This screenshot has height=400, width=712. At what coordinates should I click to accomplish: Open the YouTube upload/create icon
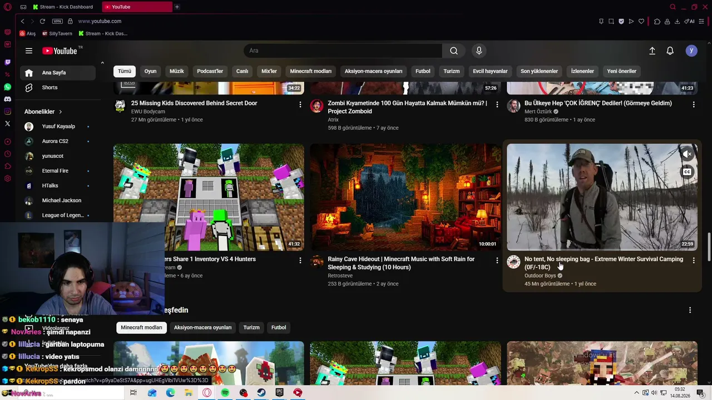click(x=652, y=51)
